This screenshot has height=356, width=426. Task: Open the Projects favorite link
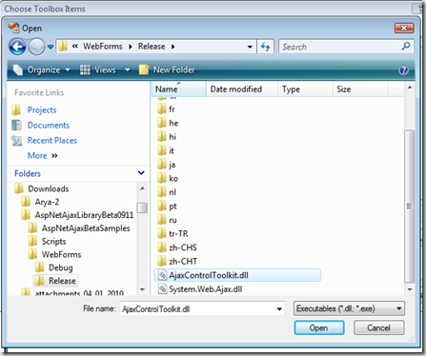coord(42,110)
